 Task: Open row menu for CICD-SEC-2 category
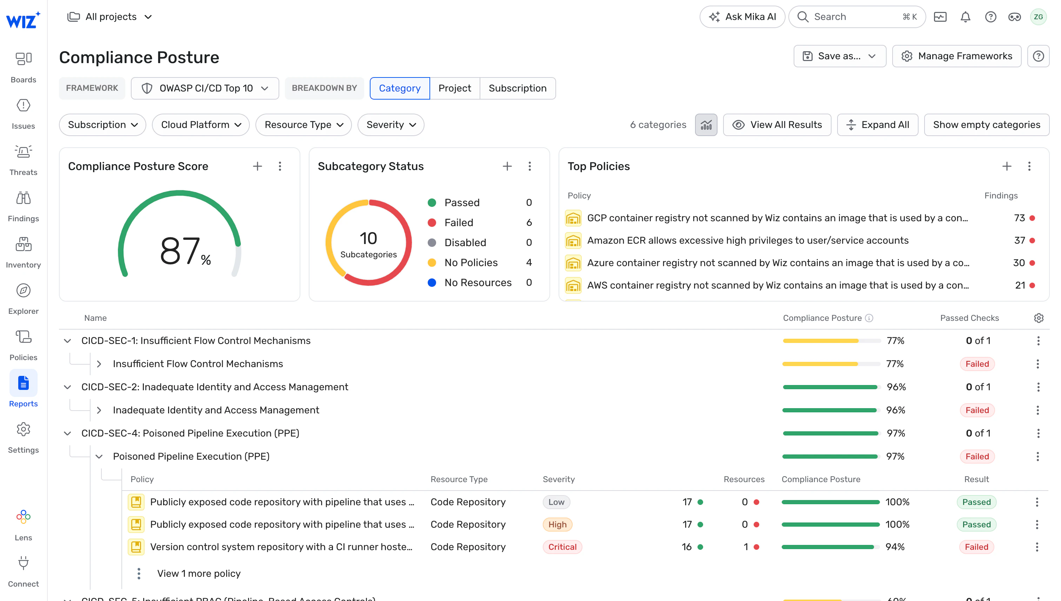click(1038, 387)
